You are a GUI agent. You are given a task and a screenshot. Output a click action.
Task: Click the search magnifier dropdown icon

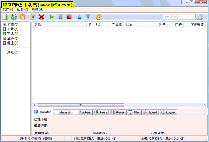click(x=200, y=17)
